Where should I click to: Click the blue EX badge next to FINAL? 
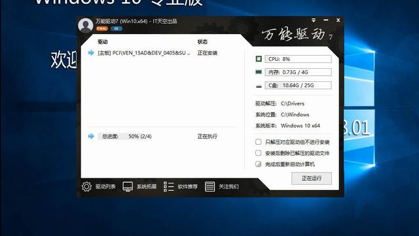[117, 29]
